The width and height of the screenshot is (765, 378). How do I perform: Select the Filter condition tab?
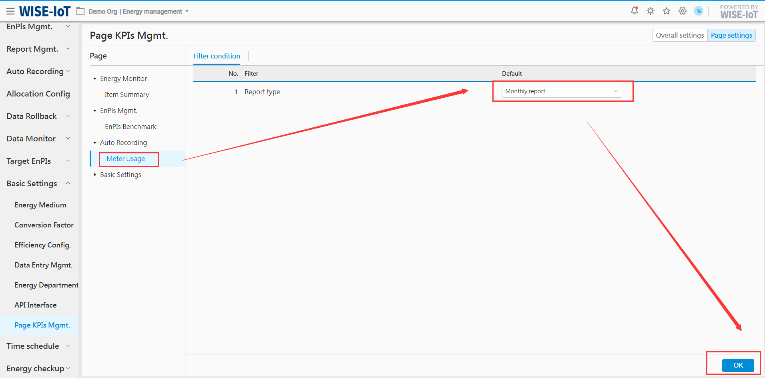pyautogui.click(x=217, y=56)
